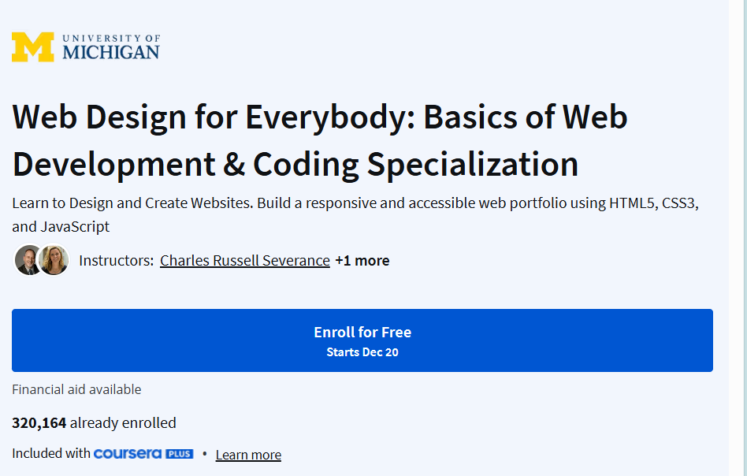The image size is (747, 476).
Task: Click the Instructors label
Action: coord(117,261)
